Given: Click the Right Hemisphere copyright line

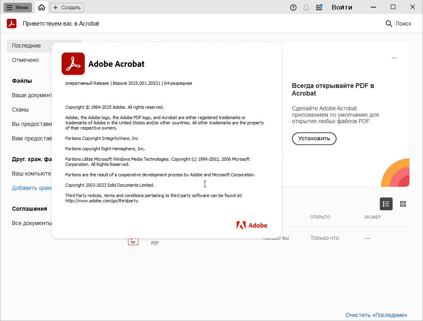Looking at the screenshot, I should (x=105, y=149).
